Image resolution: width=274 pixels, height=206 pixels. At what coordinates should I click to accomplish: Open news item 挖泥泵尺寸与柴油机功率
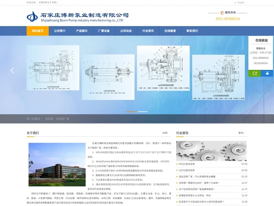(x=201, y=202)
